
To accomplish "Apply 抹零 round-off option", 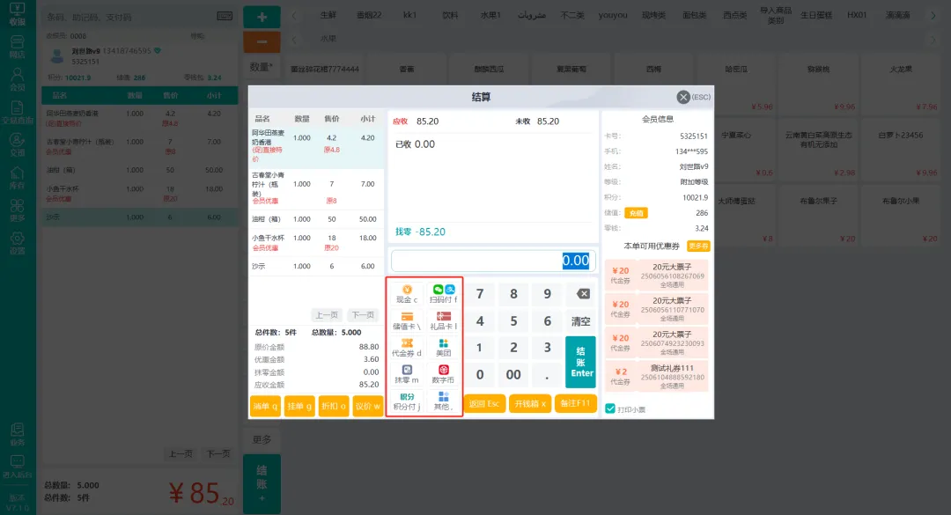I will click(x=406, y=374).
